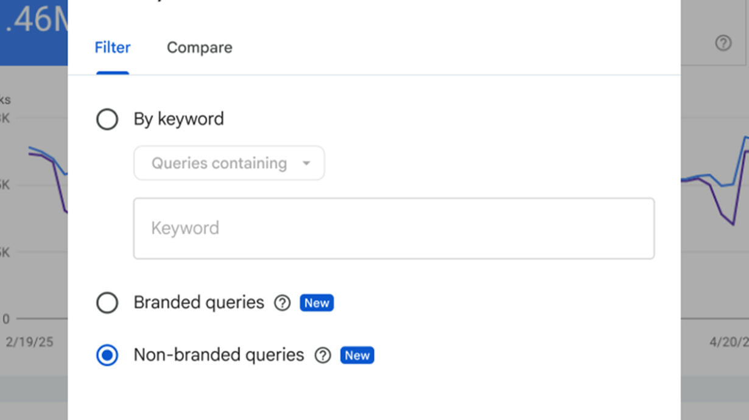Choose the Branded queries radio button
Screen dimensions: 749x420
pyautogui.click(x=107, y=303)
